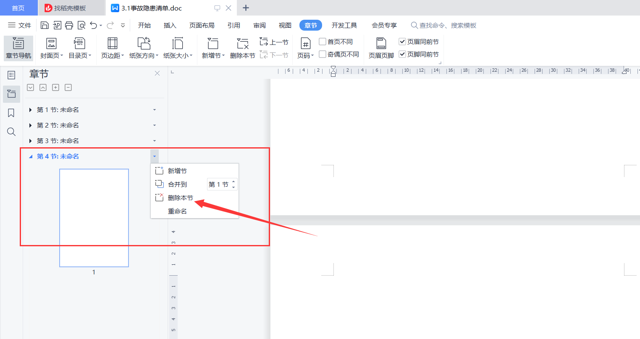Uncheck 页脚同前节 checkbox
This screenshot has width=640, height=339.
[402, 54]
